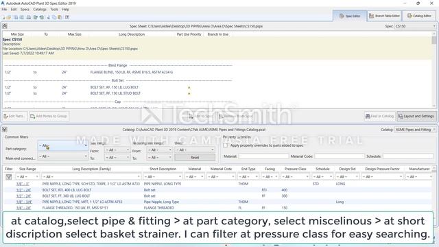Open the reducing size range To dropdown

point(159,157)
